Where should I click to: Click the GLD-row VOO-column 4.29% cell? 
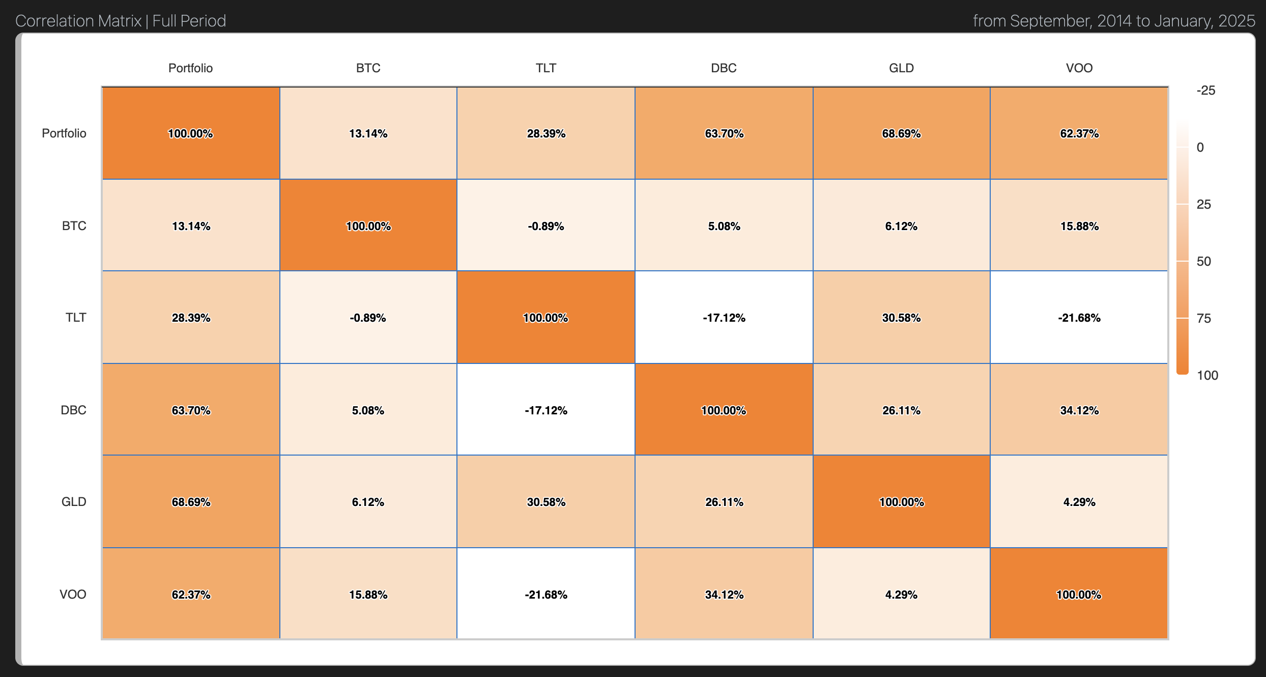1079,502
